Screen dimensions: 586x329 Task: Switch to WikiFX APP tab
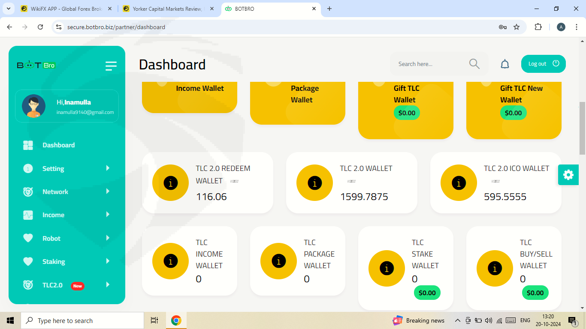click(66, 9)
